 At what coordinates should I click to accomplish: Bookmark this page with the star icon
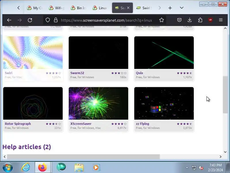coord(162,20)
